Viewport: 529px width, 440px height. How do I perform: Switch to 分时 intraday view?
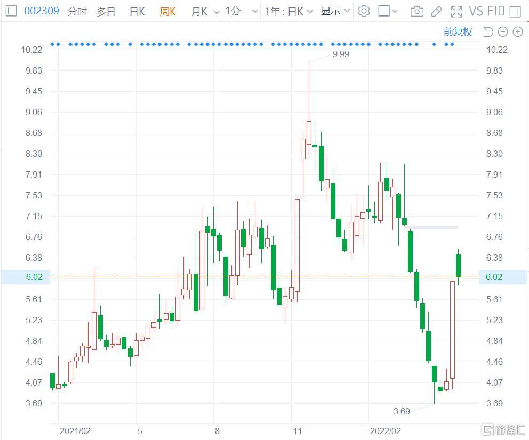(77, 11)
